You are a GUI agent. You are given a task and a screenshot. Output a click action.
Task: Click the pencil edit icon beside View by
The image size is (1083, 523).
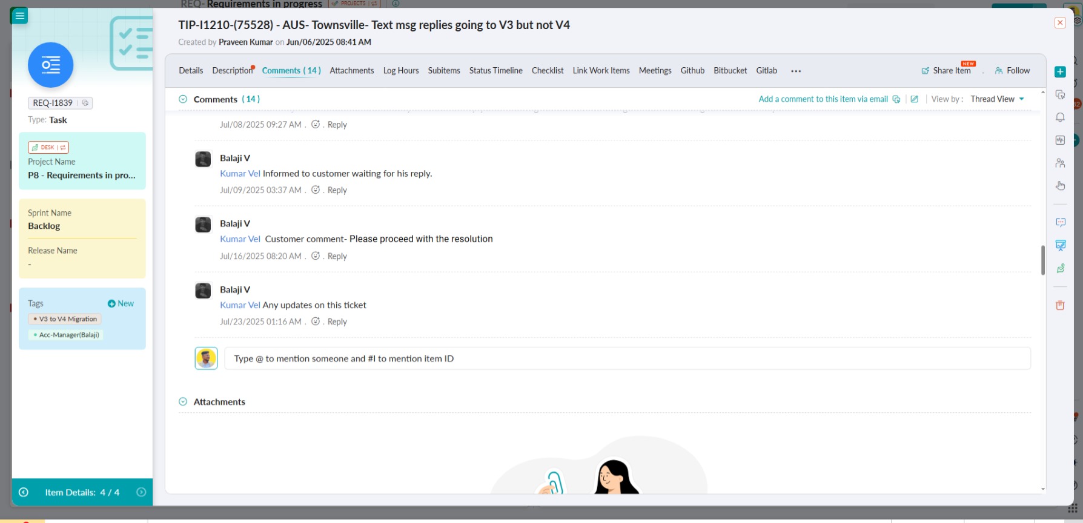tap(914, 99)
